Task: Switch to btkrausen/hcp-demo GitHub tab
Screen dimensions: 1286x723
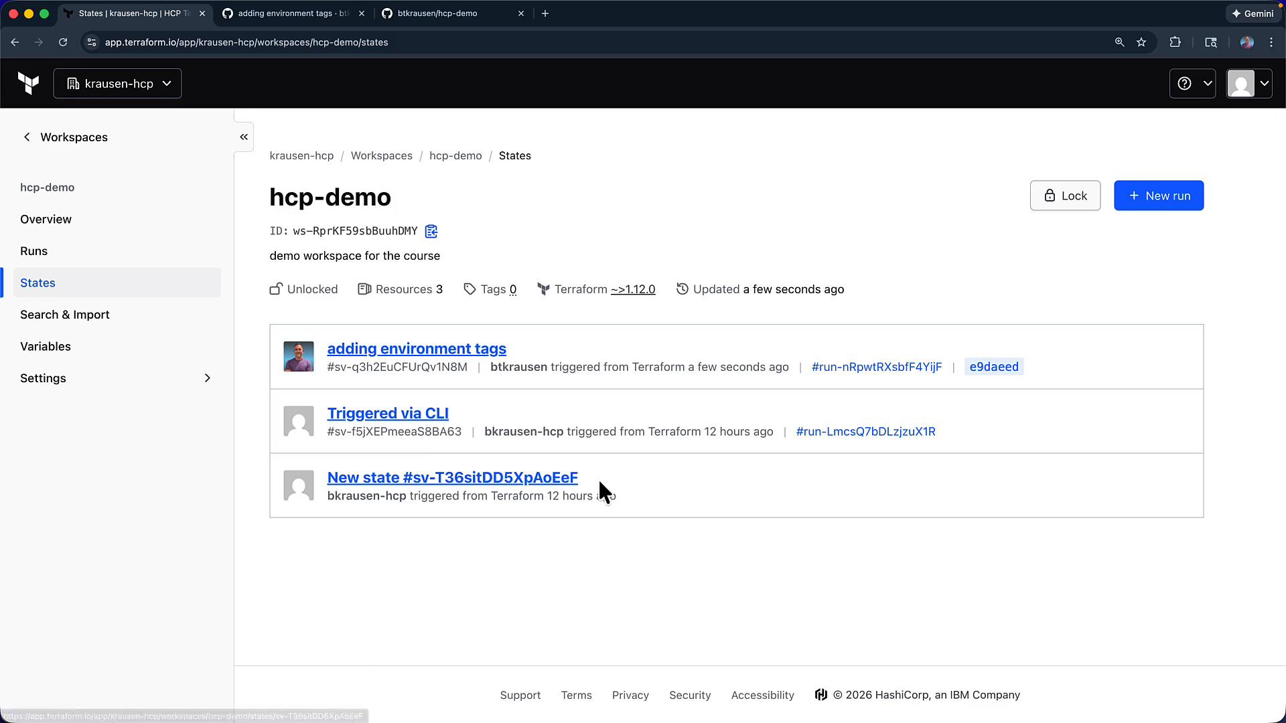Action: (452, 13)
